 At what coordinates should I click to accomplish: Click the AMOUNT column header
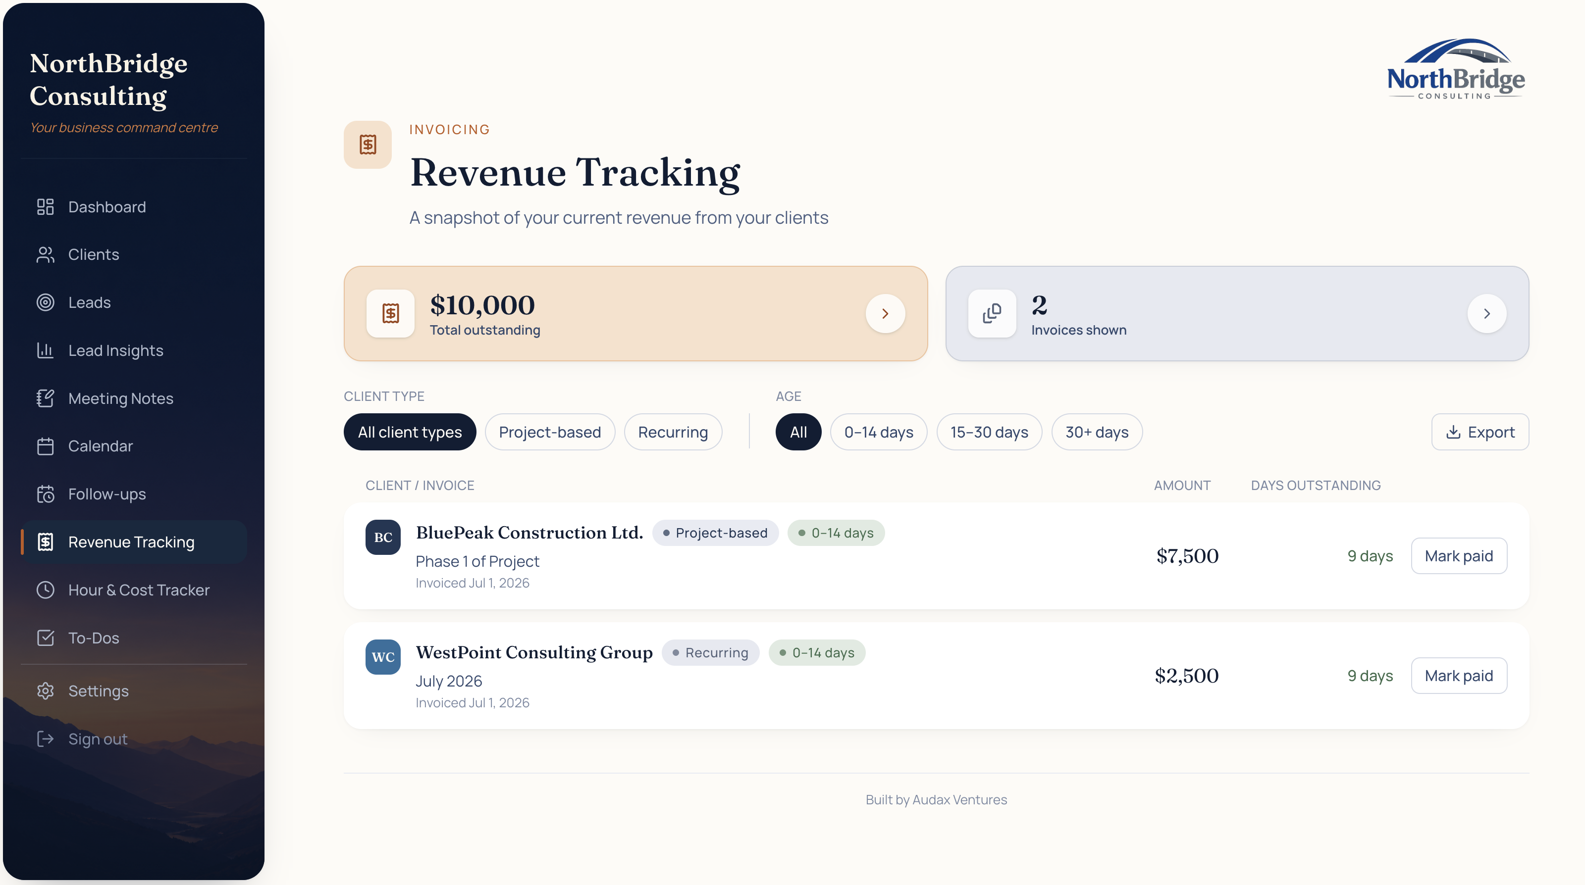(1182, 485)
